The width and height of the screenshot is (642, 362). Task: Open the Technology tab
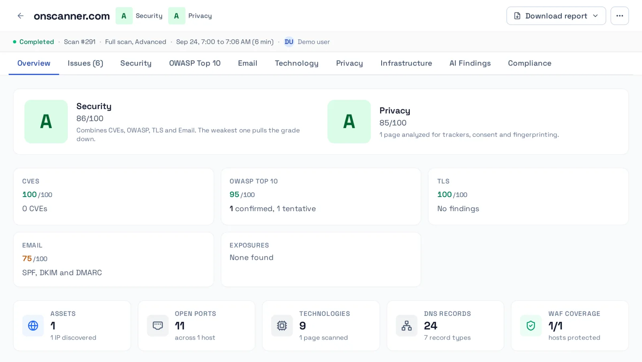click(x=297, y=63)
